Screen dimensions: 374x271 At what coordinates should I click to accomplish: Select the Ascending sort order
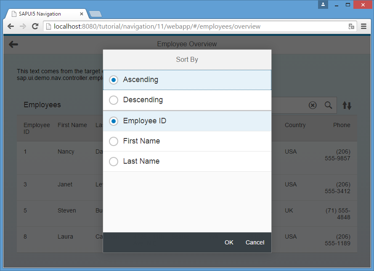point(114,80)
